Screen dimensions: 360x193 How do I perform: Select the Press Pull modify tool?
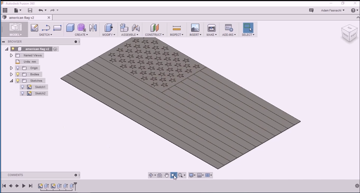(x=109, y=28)
